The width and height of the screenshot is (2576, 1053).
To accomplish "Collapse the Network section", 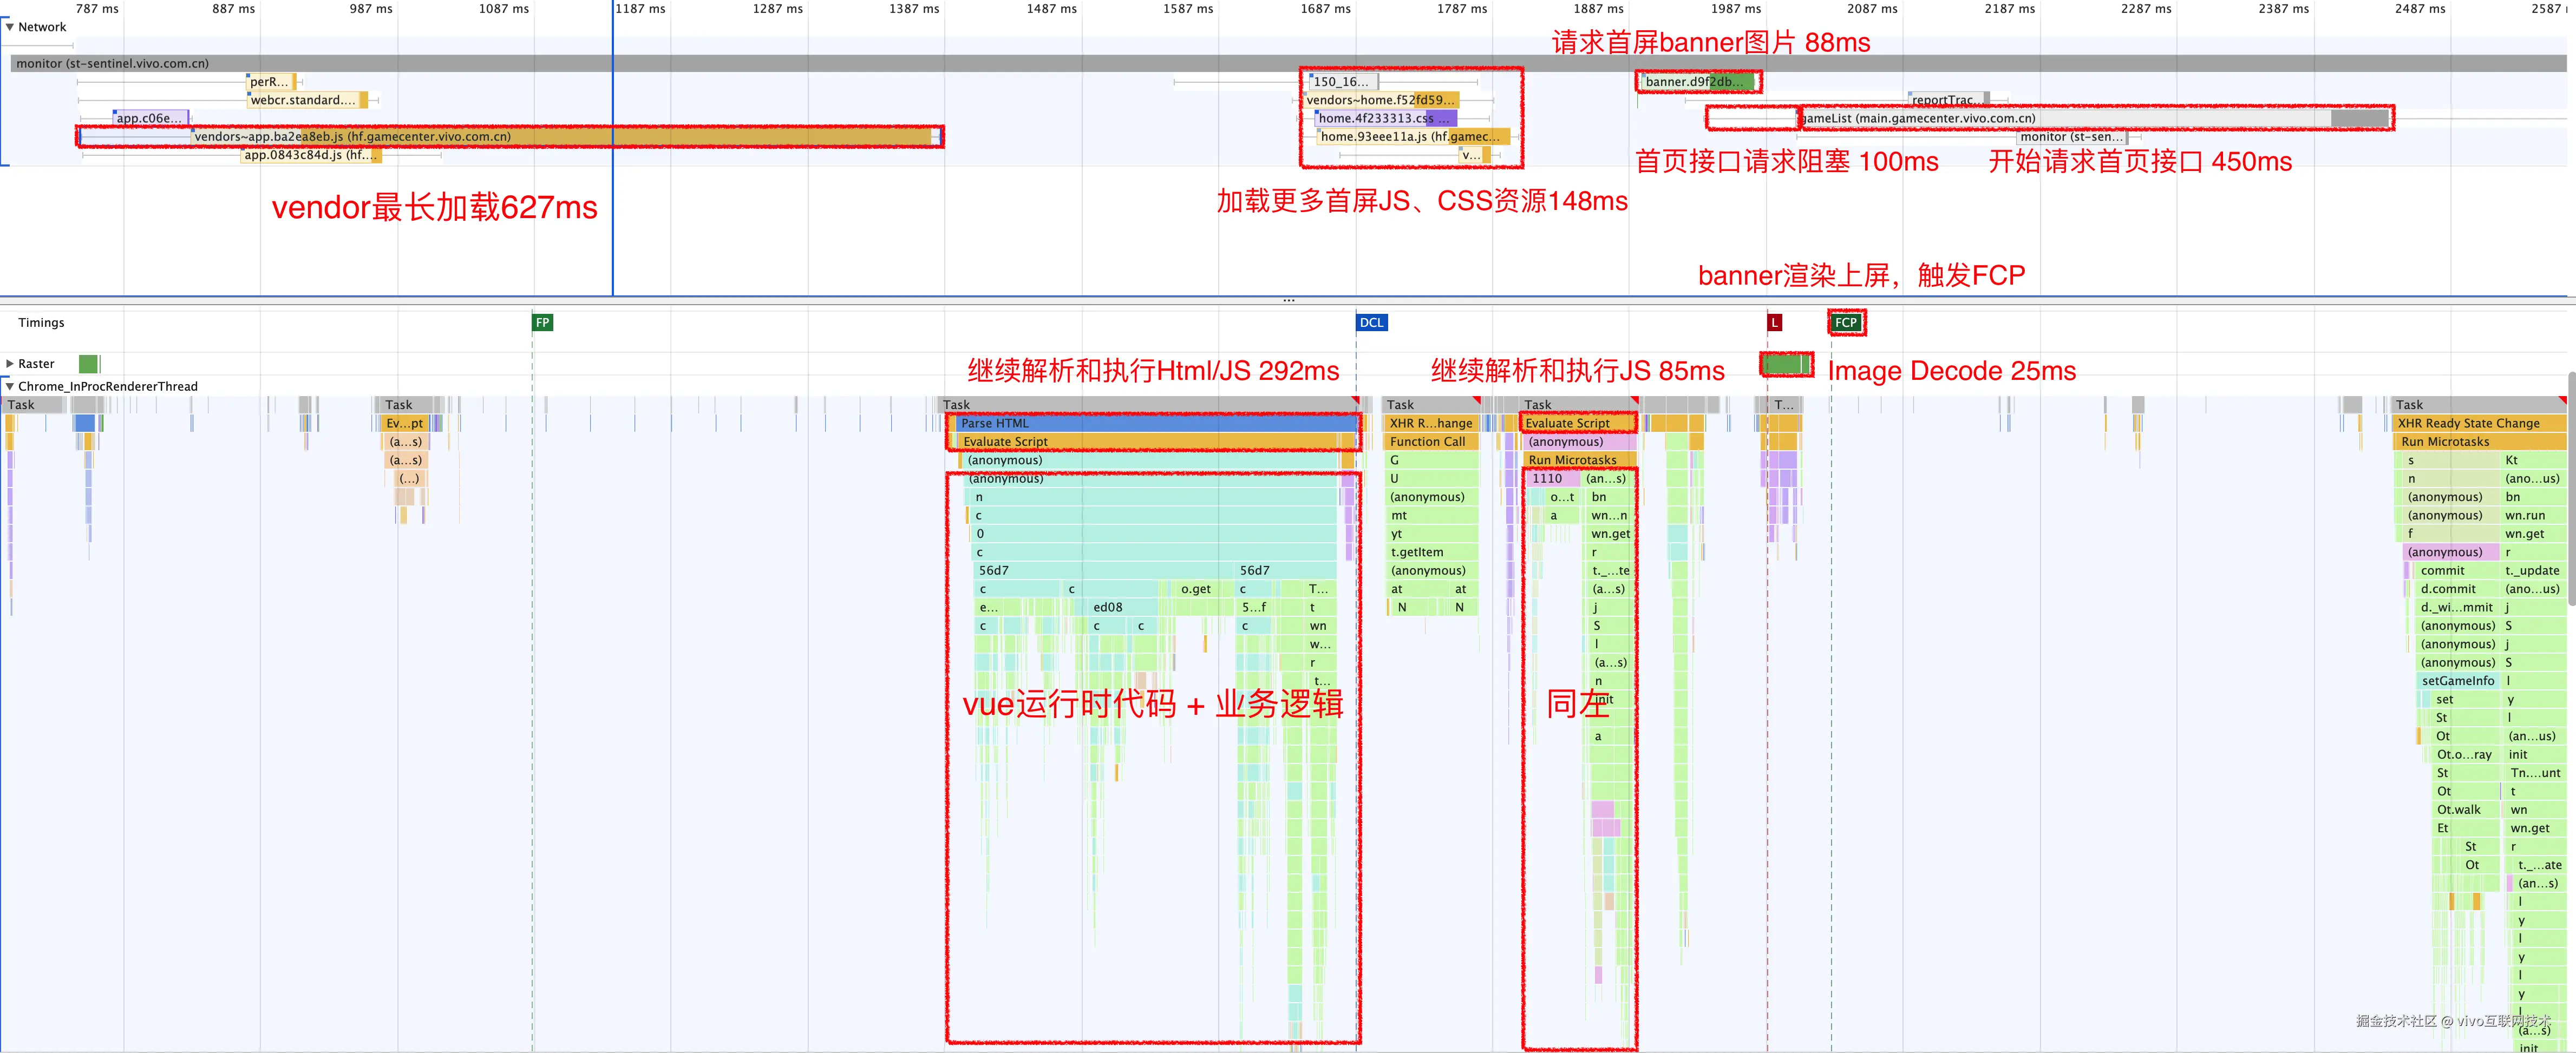I will tap(10, 27).
